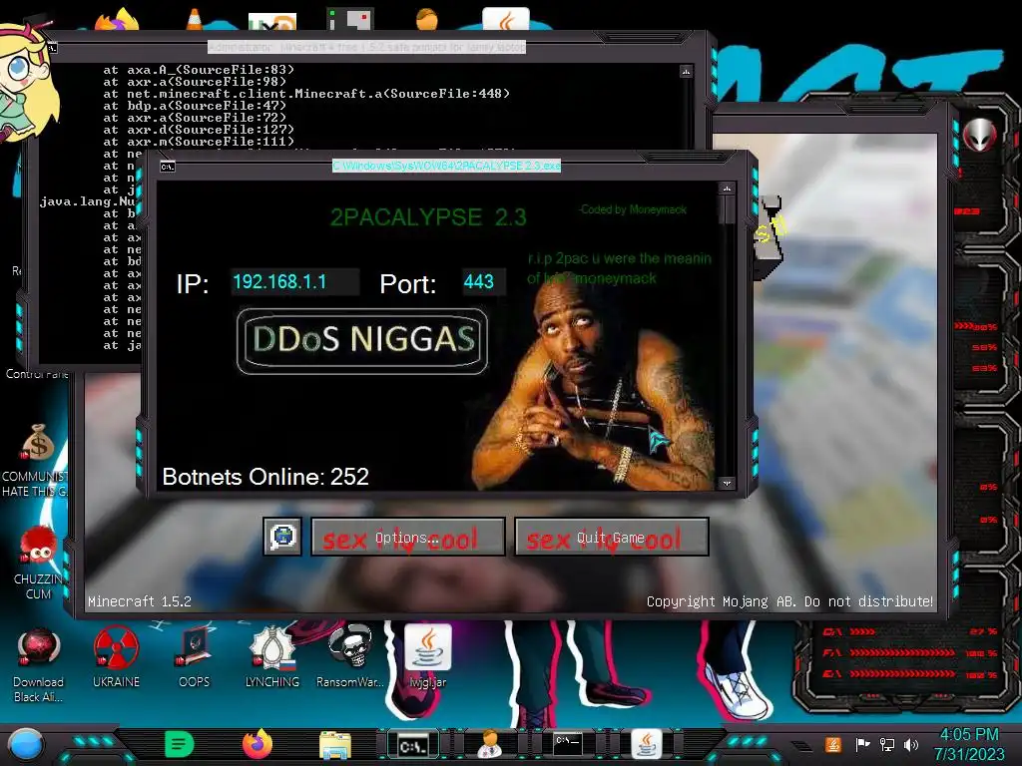Click the 2PACALYPSE window scroll-down arrow
The width and height of the screenshot is (1022, 766).
click(728, 483)
